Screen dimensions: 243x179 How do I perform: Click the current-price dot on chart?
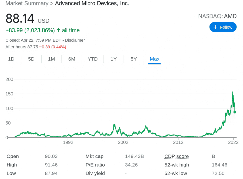[x=235, y=112]
